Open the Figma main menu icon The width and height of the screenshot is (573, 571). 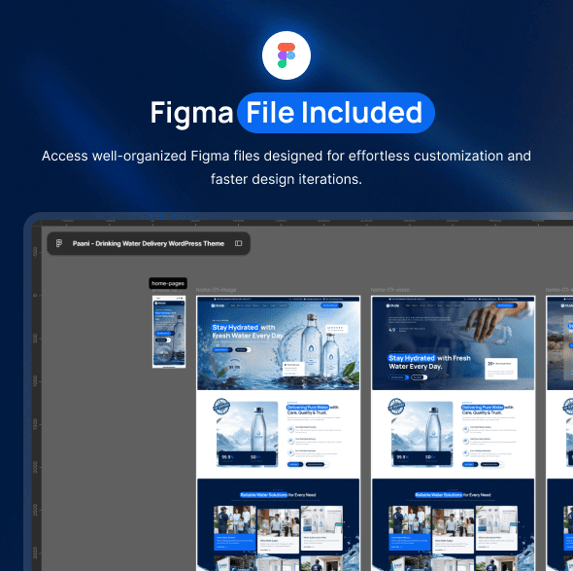59,243
